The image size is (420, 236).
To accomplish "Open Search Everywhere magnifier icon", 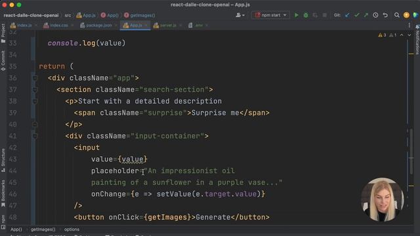I will pos(396,15).
